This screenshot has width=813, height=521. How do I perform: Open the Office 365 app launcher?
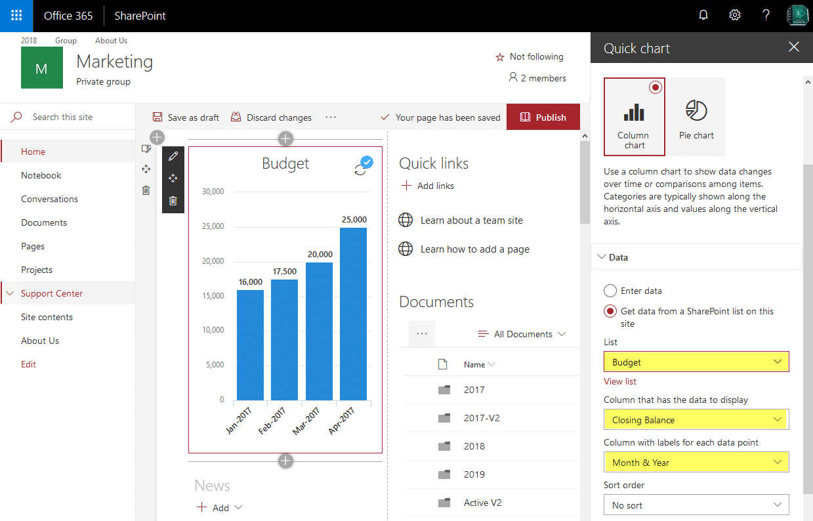(16, 14)
